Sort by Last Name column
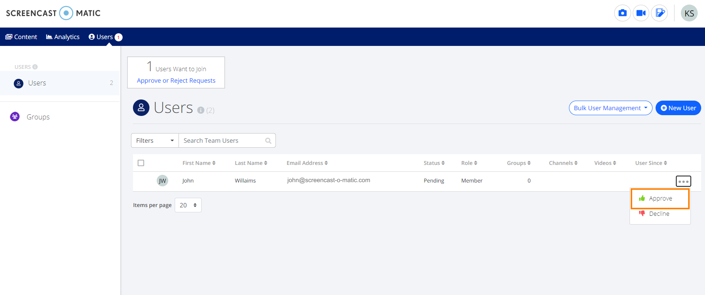Image resolution: width=705 pixels, height=295 pixels. tap(251, 163)
